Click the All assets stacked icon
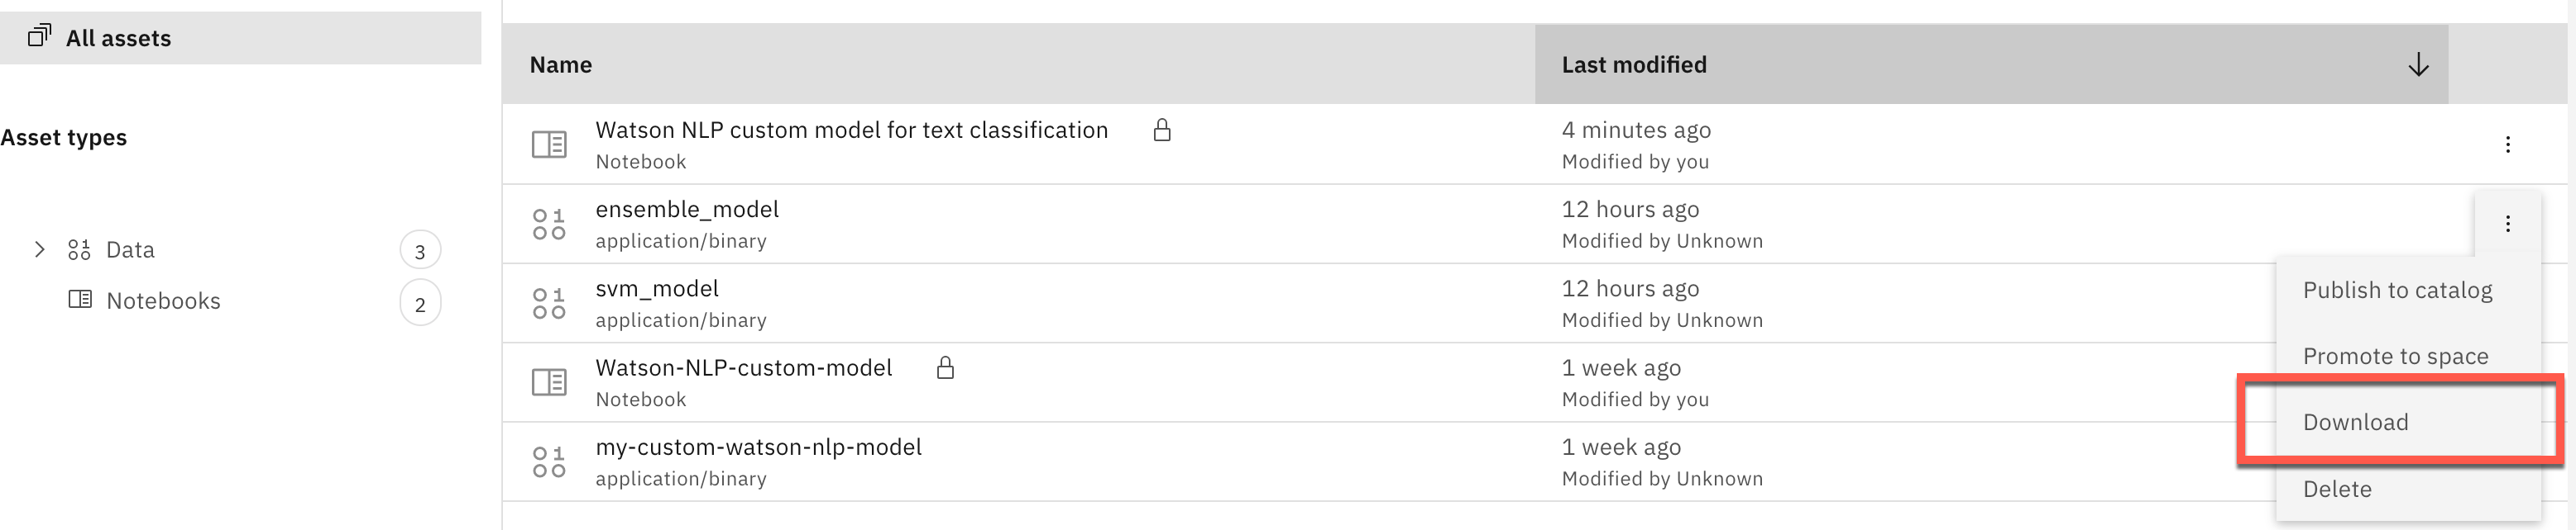This screenshot has width=2576, height=530. pos(40,36)
